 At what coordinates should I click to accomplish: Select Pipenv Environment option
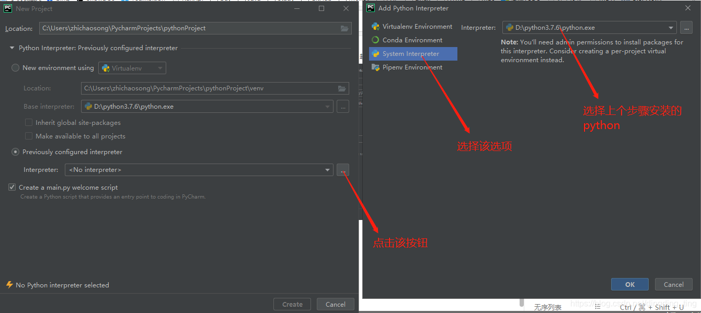pyautogui.click(x=413, y=67)
